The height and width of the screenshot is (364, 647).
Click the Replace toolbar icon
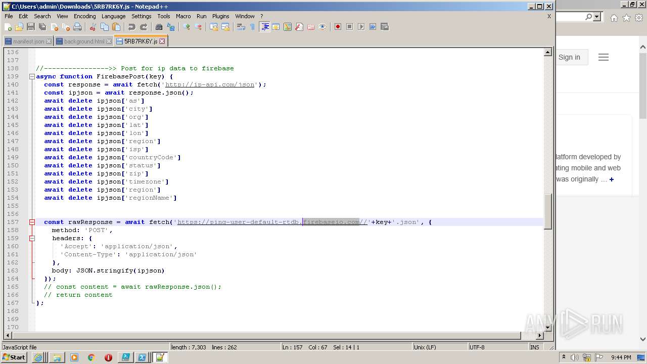tap(171, 27)
